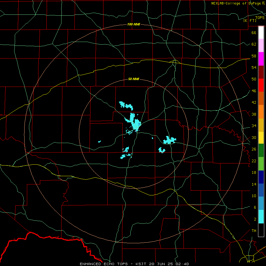Click the white swatch in the tops legend
266x266 pixels.
(261, 33)
